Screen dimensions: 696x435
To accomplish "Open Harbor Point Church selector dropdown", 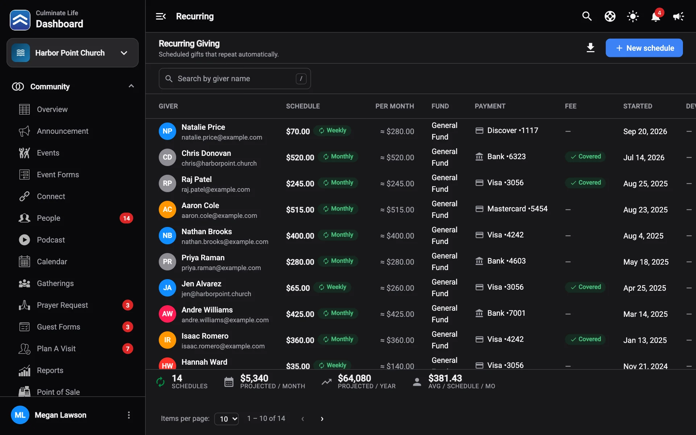I will (72, 53).
